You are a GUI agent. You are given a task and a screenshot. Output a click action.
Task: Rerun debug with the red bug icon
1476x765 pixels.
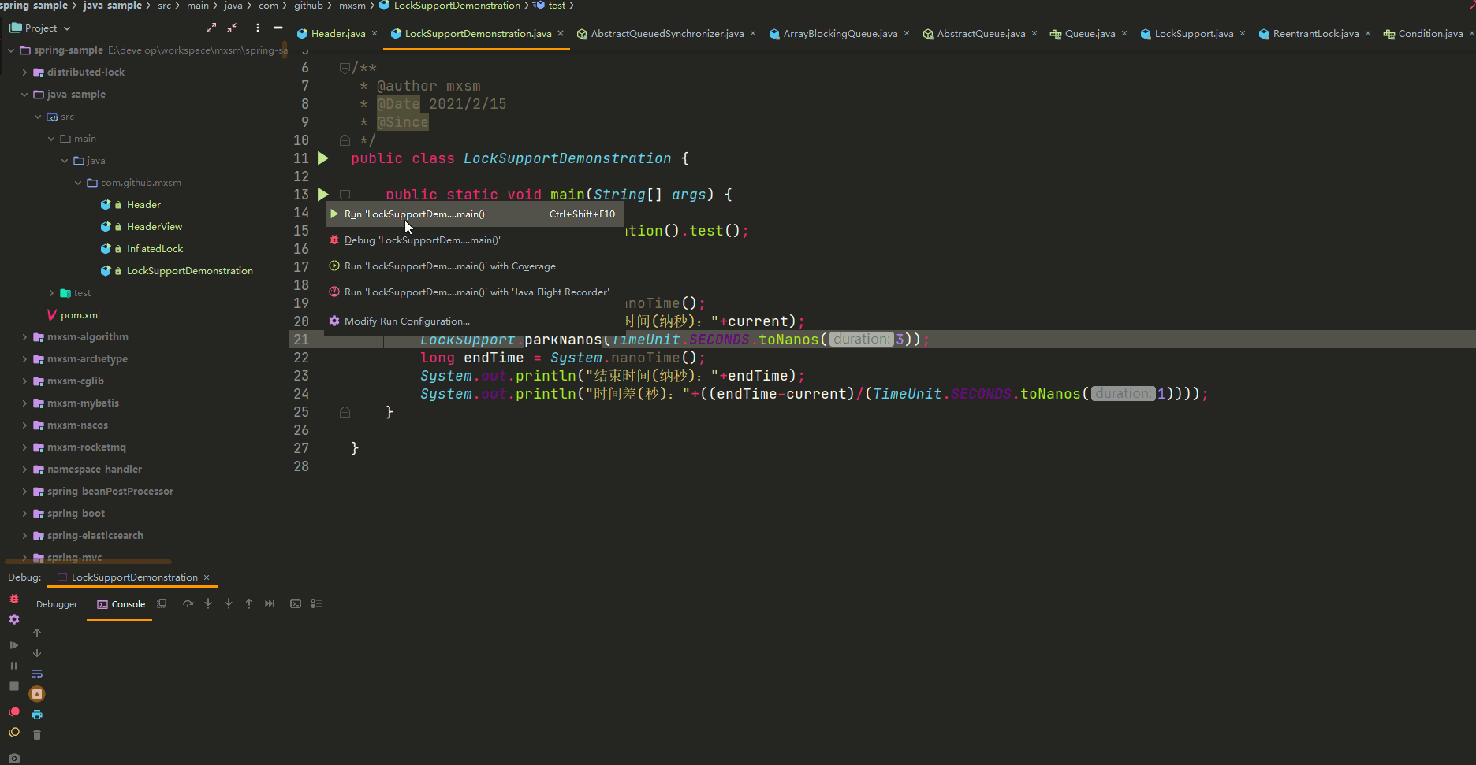pos(14,599)
